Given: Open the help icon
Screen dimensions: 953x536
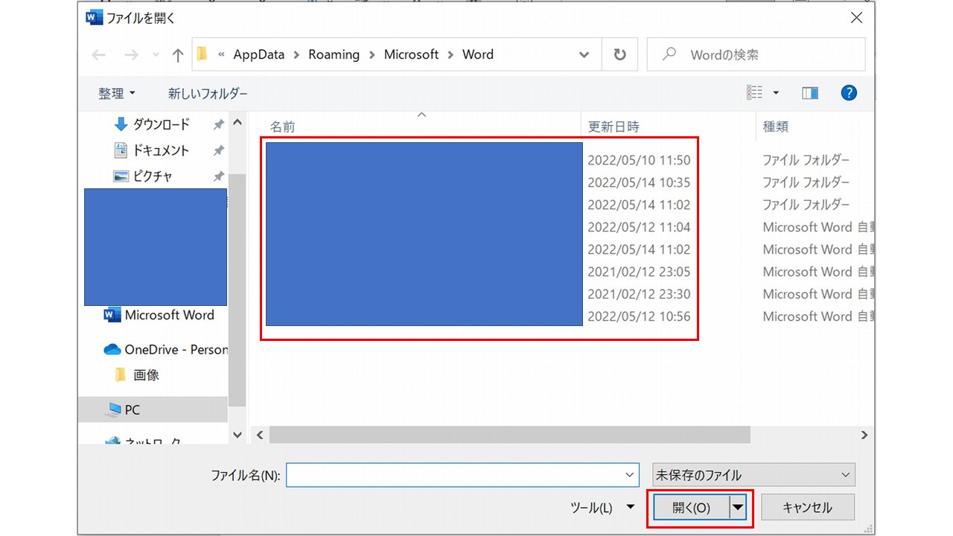Looking at the screenshot, I should click(849, 93).
